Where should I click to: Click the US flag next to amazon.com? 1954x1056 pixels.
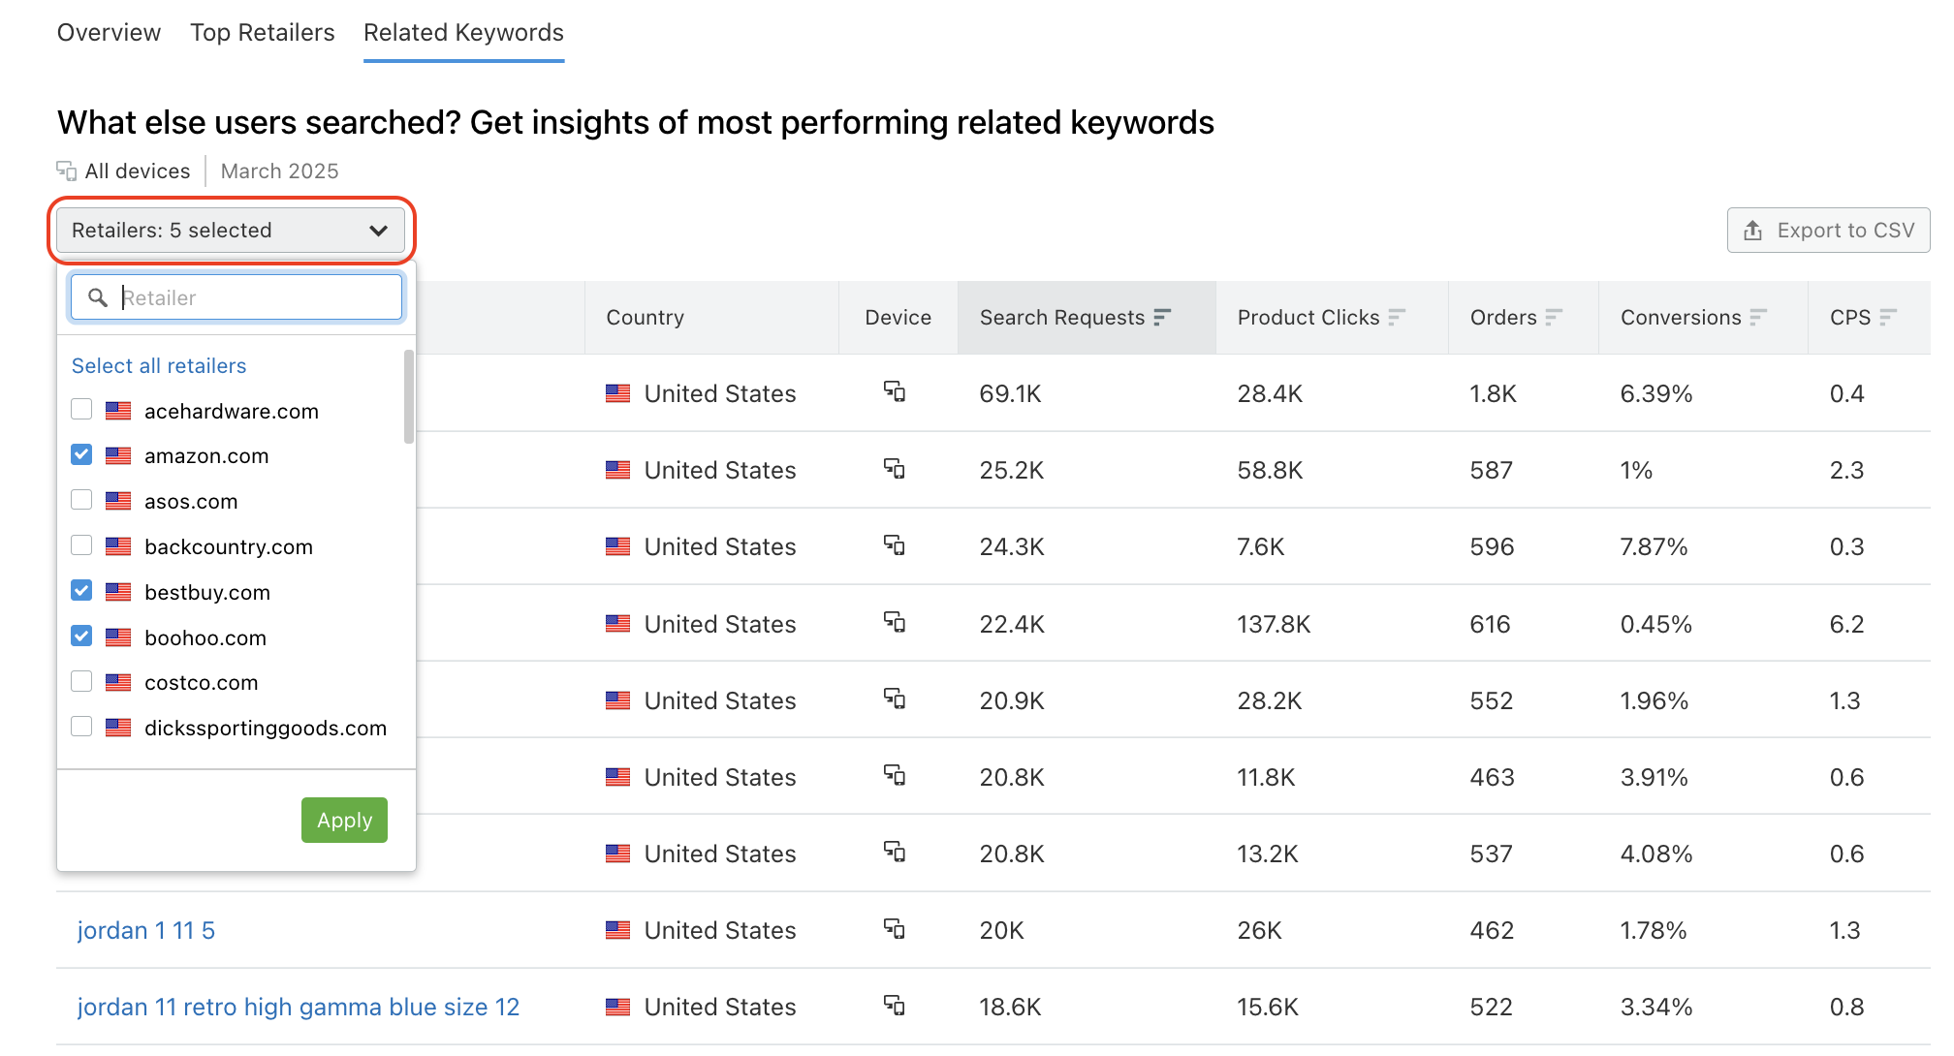point(117,455)
